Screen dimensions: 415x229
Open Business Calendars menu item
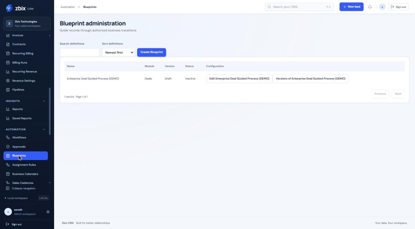click(26, 174)
